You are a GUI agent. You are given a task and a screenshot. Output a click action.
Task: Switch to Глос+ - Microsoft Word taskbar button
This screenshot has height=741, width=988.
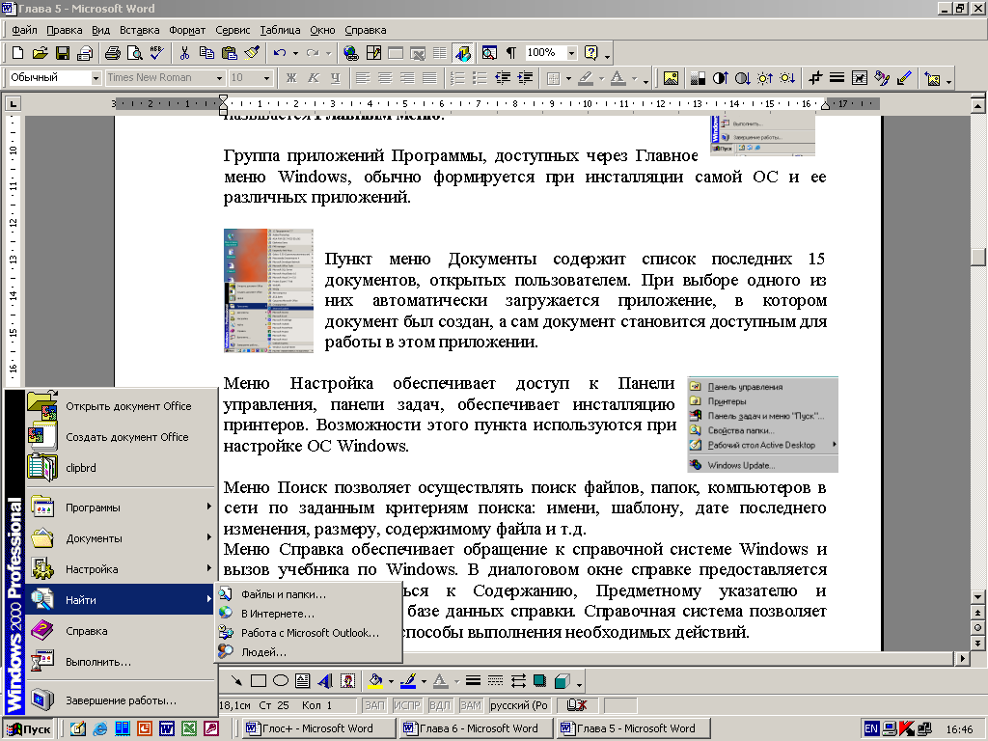click(x=318, y=728)
